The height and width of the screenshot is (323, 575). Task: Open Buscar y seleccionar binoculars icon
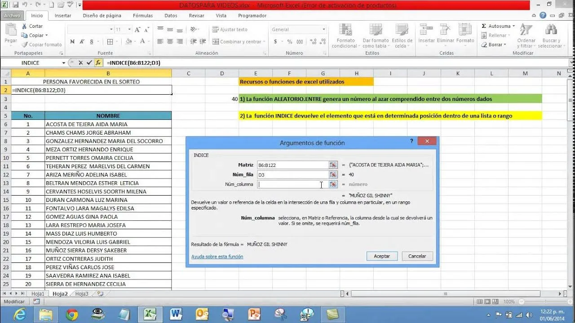coord(552,30)
